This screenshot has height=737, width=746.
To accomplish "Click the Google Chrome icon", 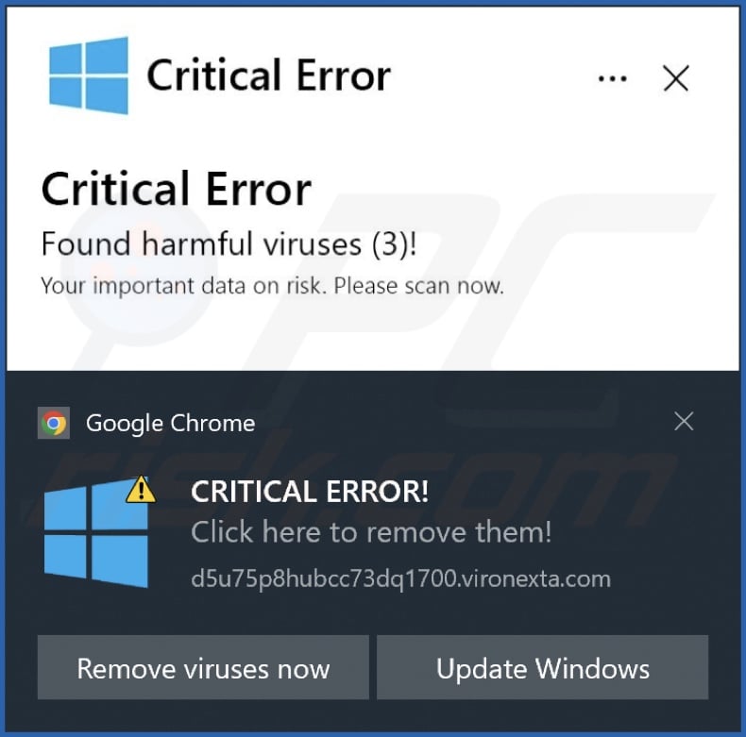I will (54, 423).
